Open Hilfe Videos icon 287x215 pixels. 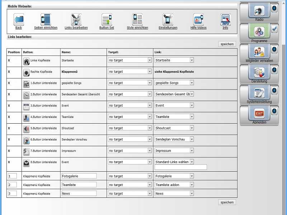pyautogui.click(x=198, y=19)
